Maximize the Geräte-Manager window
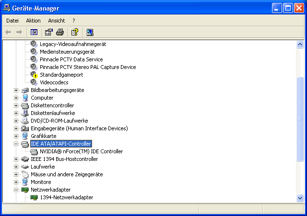The height and width of the screenshot is (216, 307). point(288,8)
